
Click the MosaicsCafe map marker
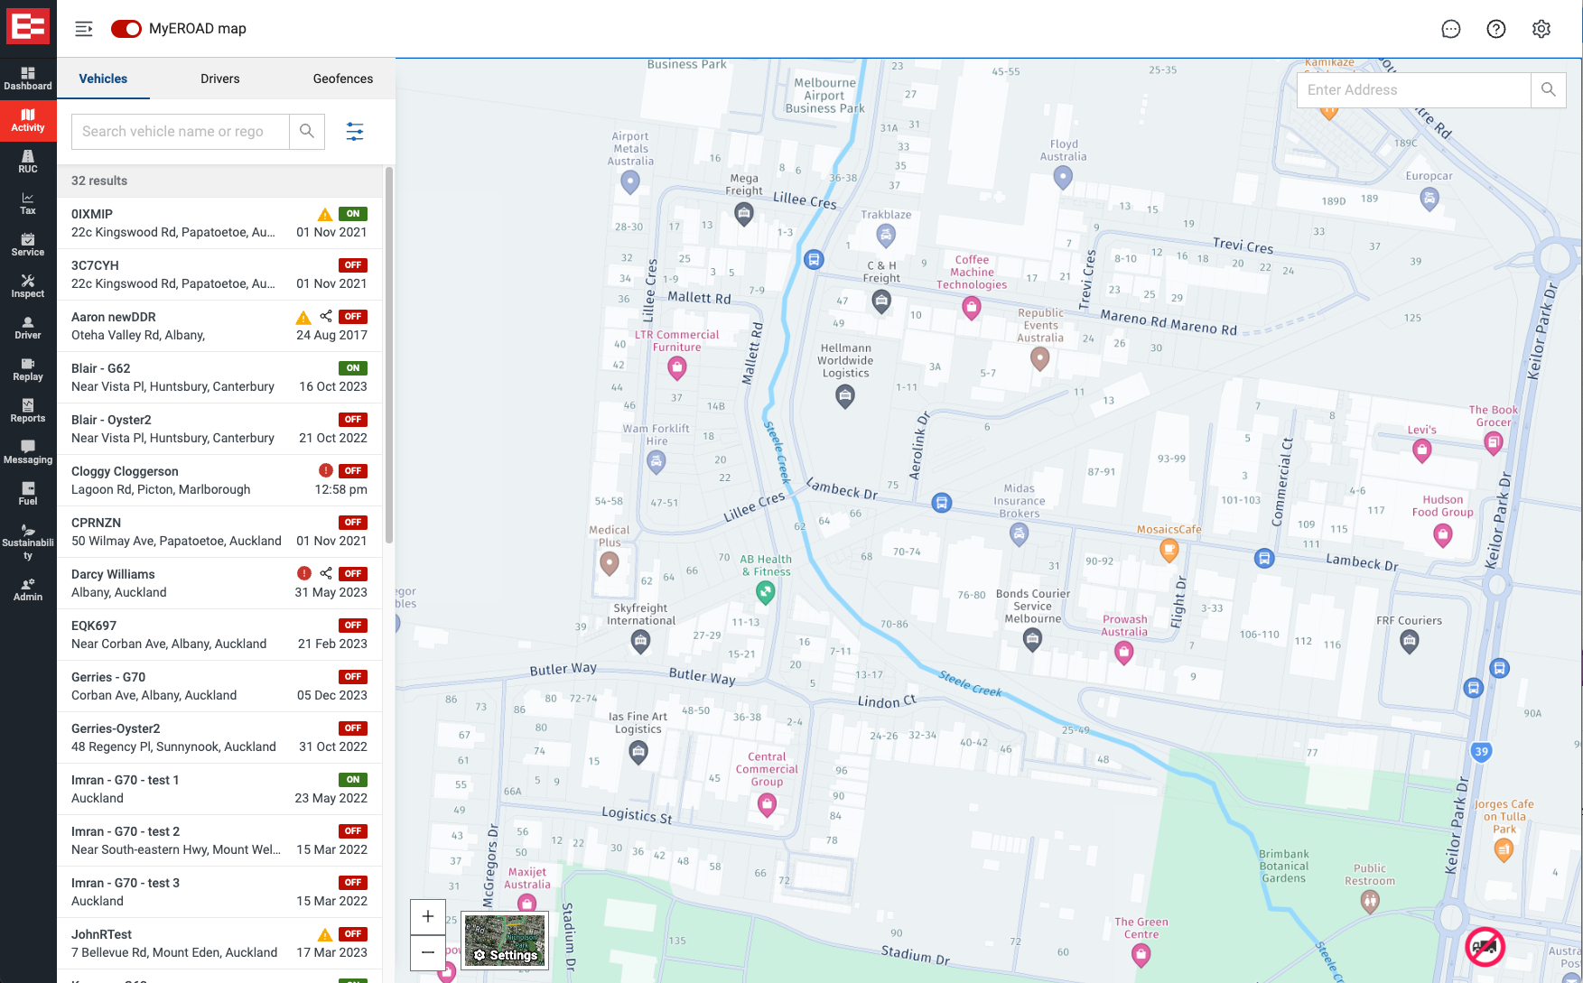(x=1169, y=549)
